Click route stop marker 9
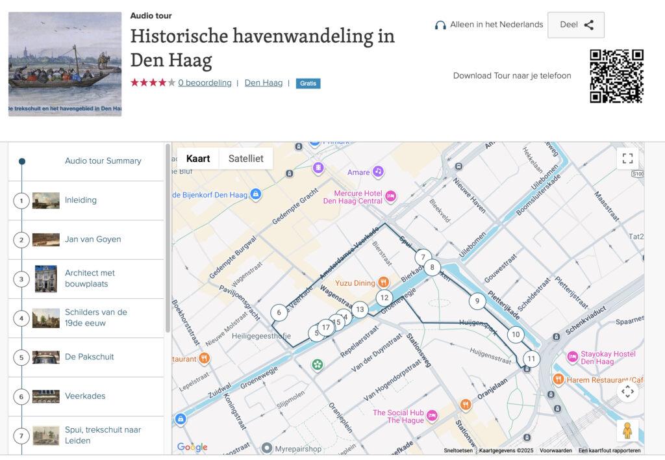 click(x=477, y=301)
